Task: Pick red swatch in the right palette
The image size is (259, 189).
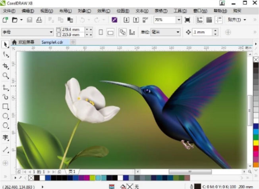Action: pos(256,148)
